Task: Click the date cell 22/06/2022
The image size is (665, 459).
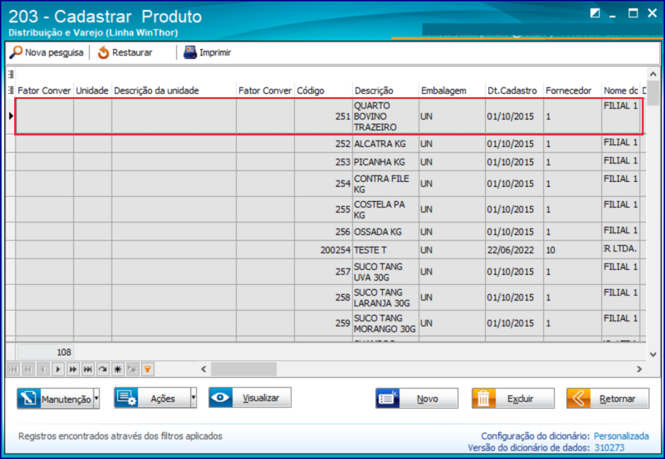Action: point(514,250)
